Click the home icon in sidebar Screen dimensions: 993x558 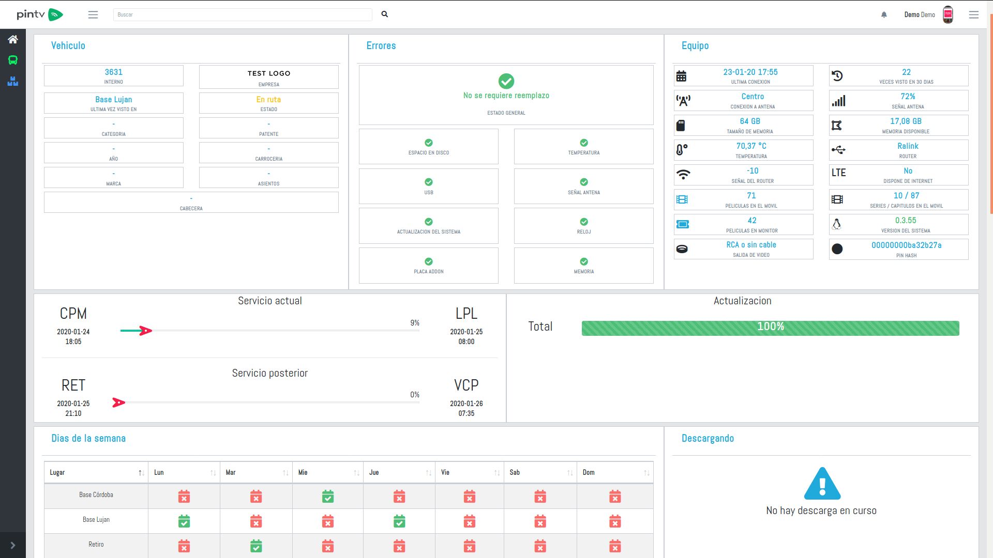pyautogui.click(x=13, y=39)
